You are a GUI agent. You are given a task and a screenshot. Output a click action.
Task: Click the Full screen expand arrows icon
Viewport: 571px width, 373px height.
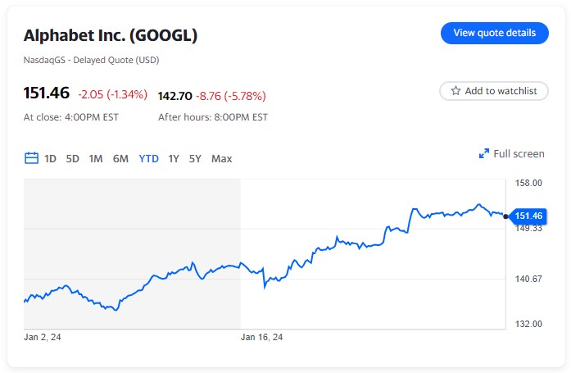pos(483,153)
